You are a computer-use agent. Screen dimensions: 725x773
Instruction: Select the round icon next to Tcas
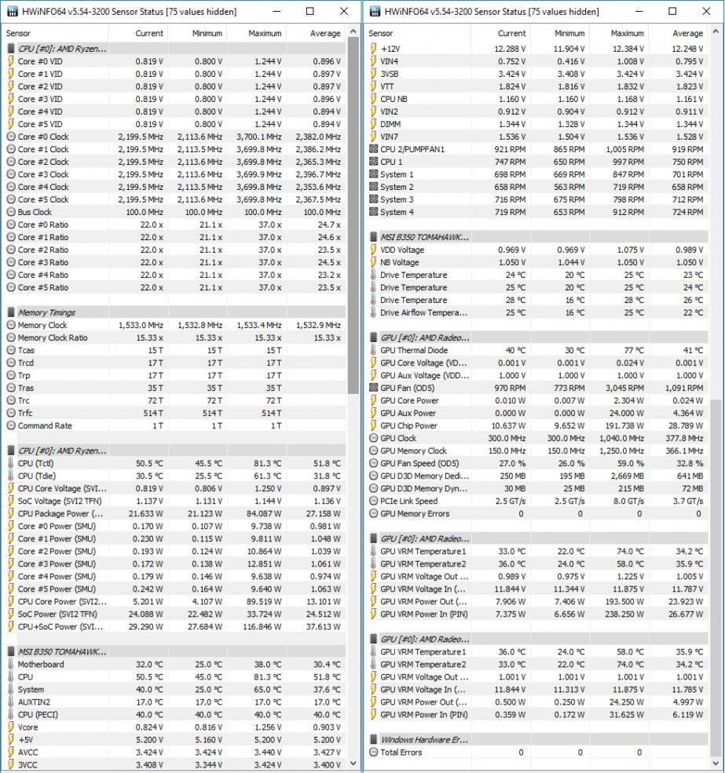pyautogui.click(x=11, y=350)
